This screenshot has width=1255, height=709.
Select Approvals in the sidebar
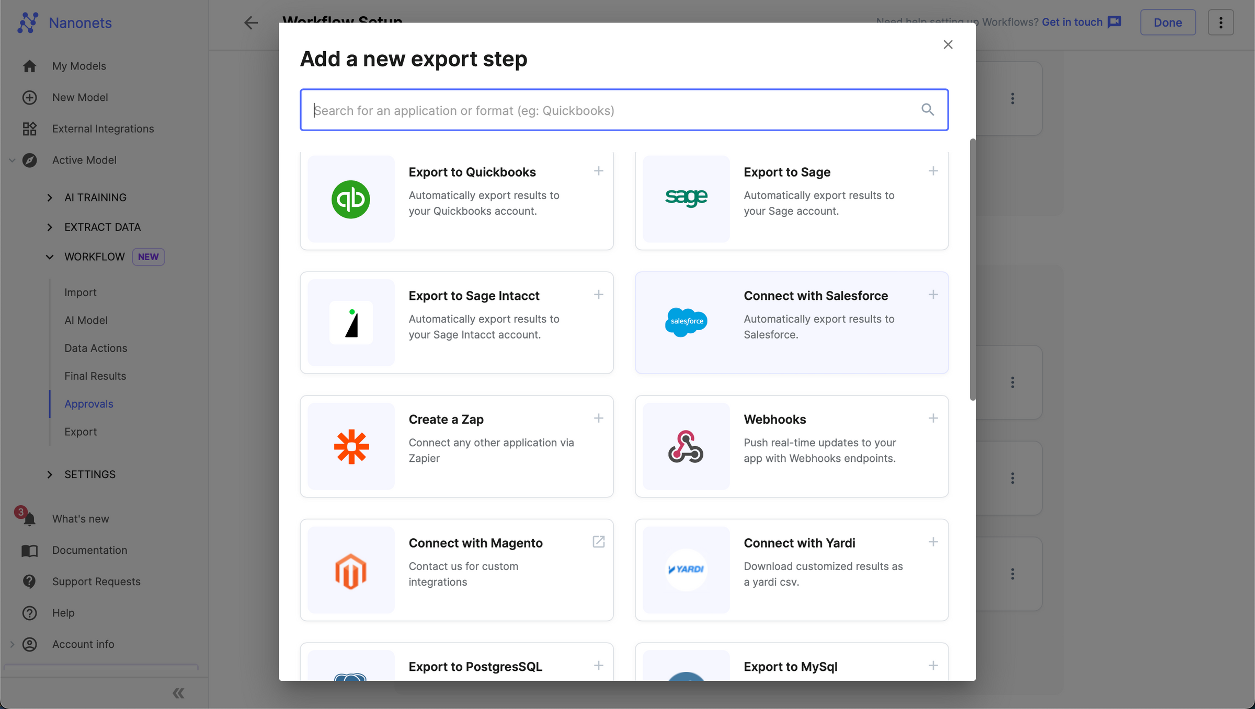(89, 403)
